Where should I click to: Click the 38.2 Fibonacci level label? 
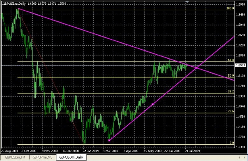(231, 91)
